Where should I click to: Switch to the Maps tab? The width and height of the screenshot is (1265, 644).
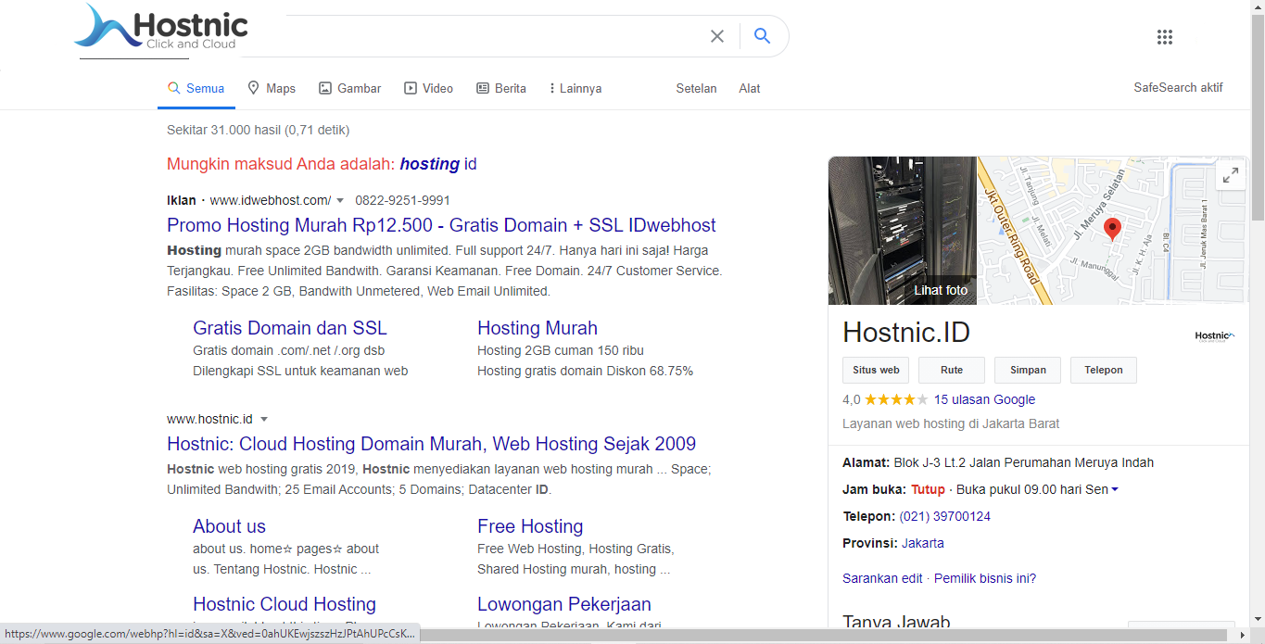click(272, 89)
